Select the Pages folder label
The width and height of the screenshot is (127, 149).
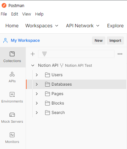(x=57, y=94)
